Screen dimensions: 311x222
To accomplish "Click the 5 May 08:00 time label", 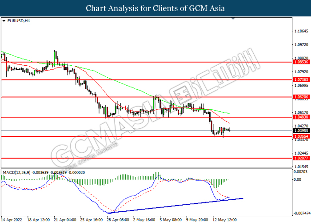I will tap(171, 220).
